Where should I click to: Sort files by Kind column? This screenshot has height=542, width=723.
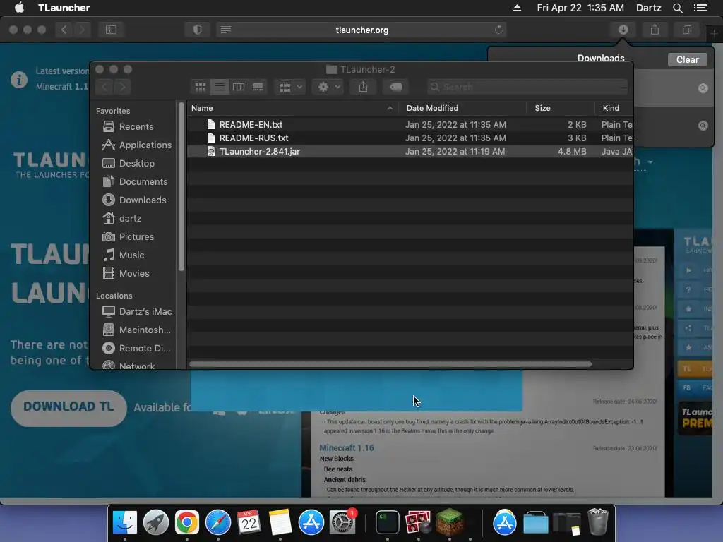point(614,108)
